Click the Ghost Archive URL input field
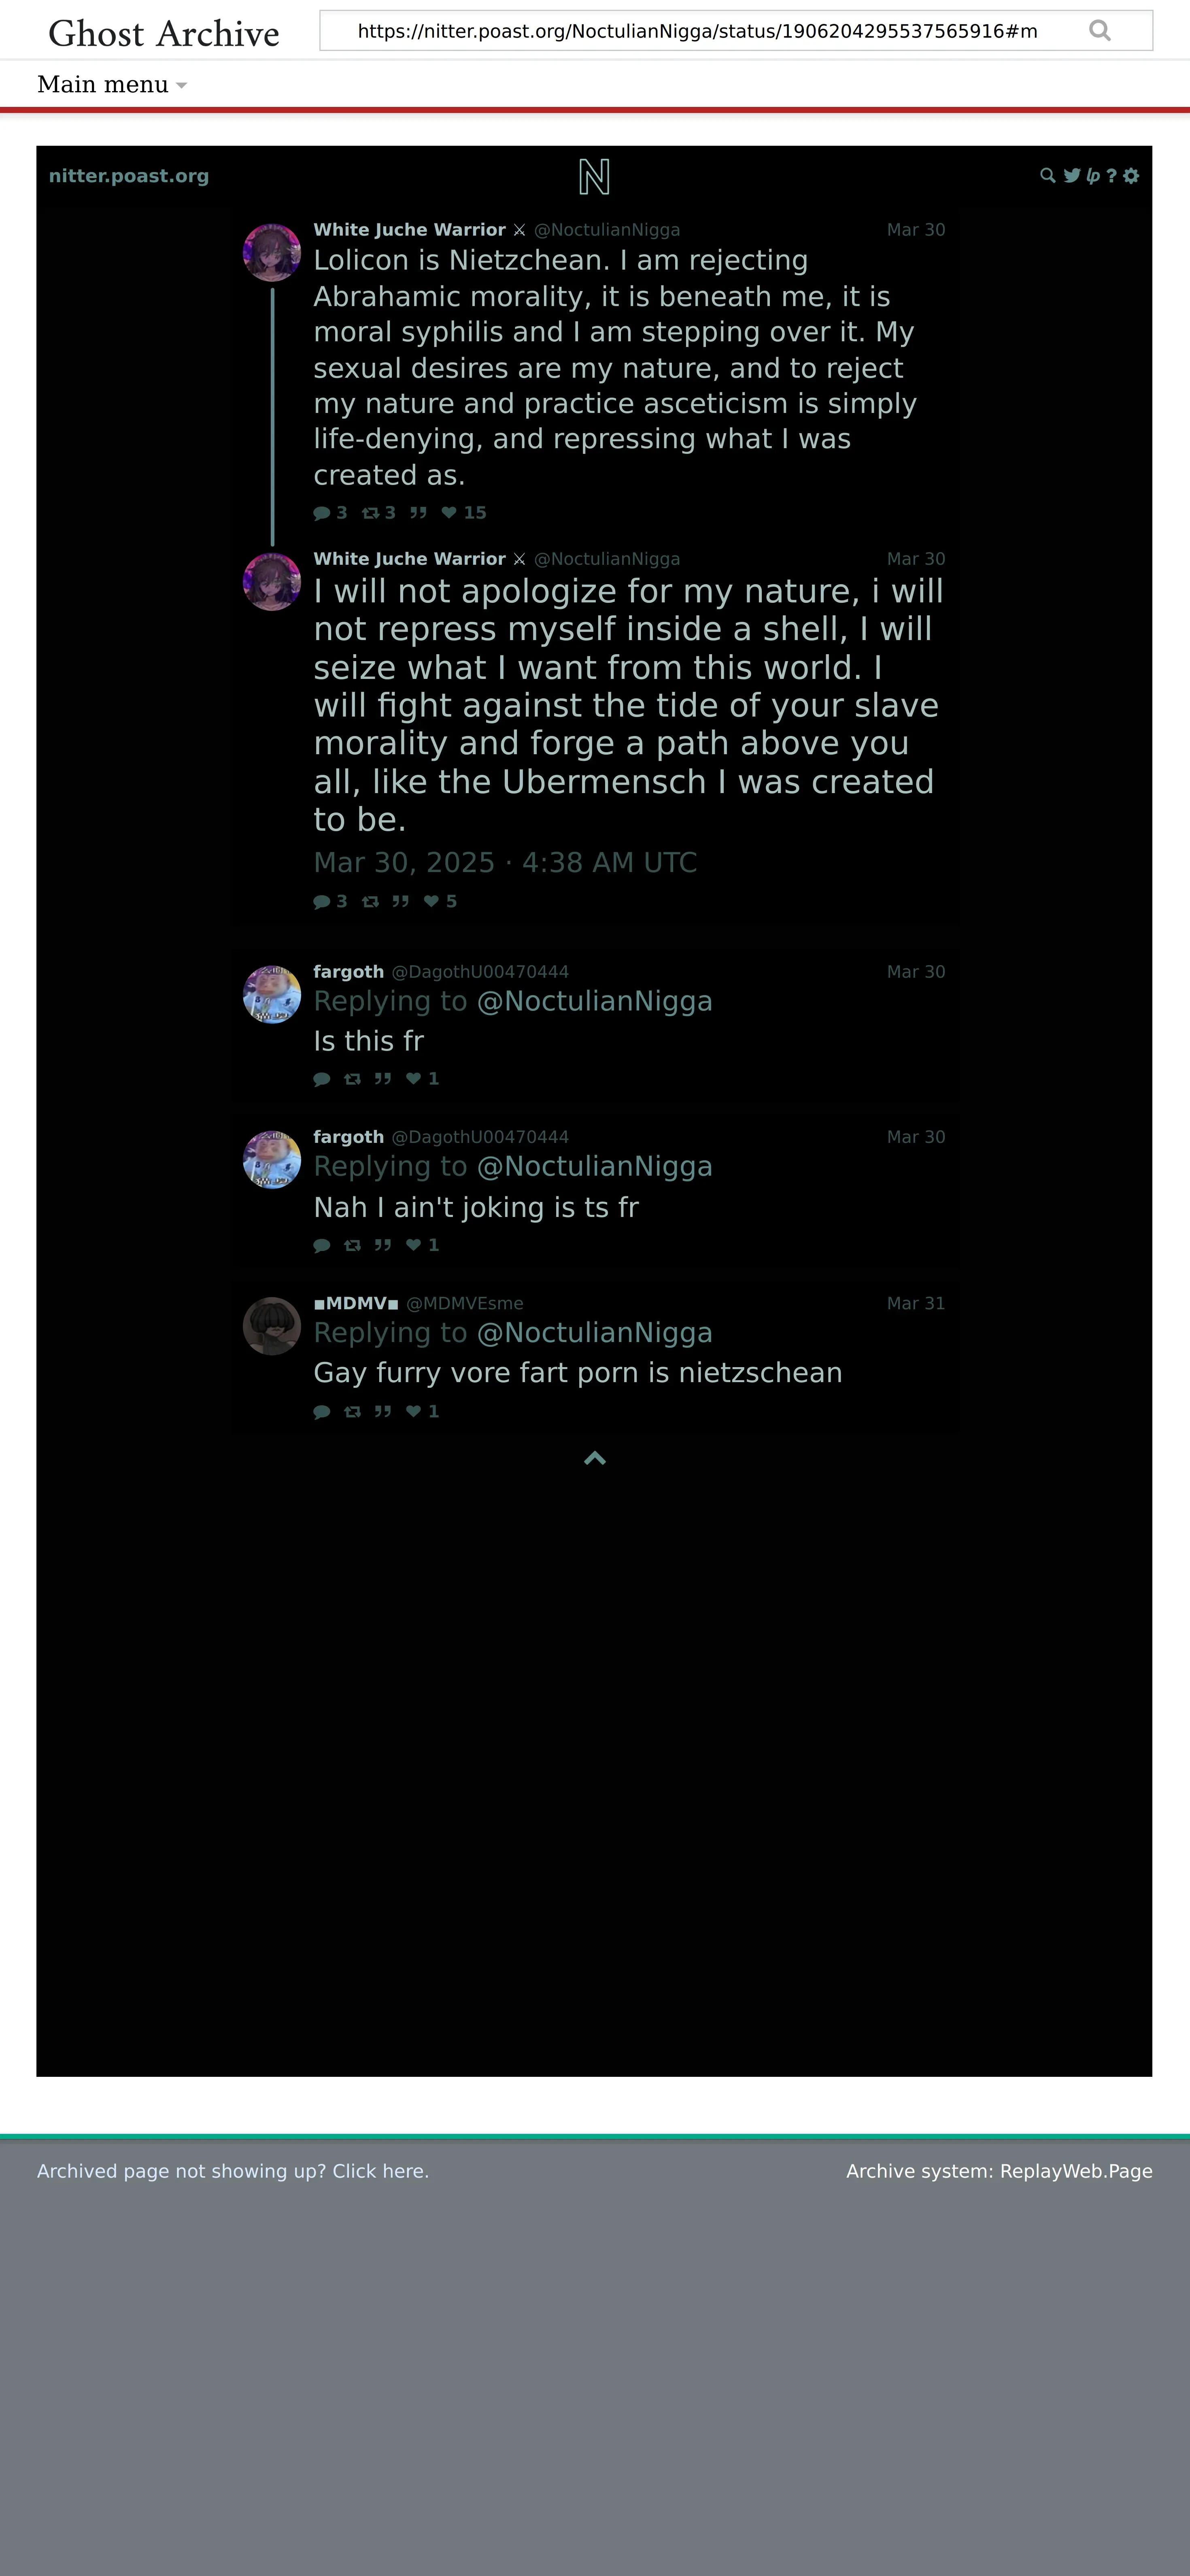This screenshot has height=2576, width=1190. [700, 31]
